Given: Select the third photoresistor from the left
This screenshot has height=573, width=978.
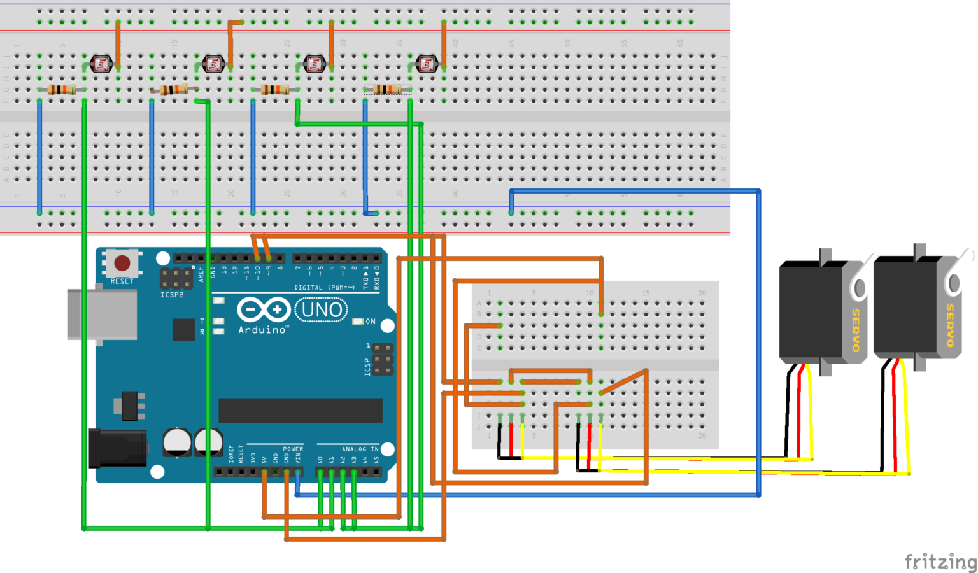Looking at the screenshot, I should pyautogui.click(x=315, y=64).
